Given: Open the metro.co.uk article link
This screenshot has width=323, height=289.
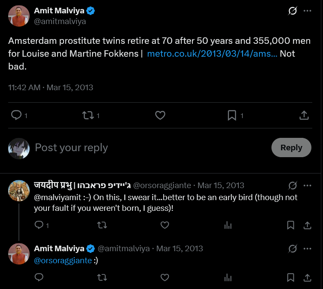Looking at the screenshot, I should click(x=212, y=54).
